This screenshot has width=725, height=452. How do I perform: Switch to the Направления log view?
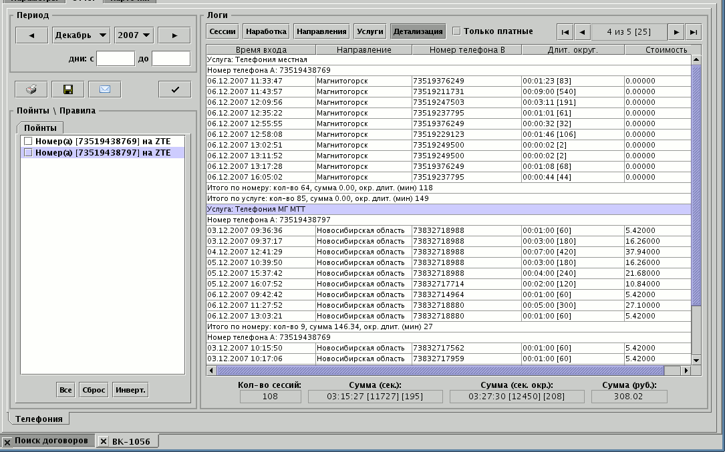click(321, 31)
